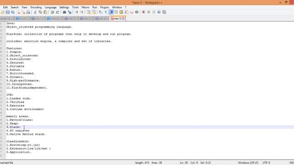Close the new 5 tab with its X
The width and height of the screenshot is (294, 165).
pyautogui.click(x=123, y=18)
